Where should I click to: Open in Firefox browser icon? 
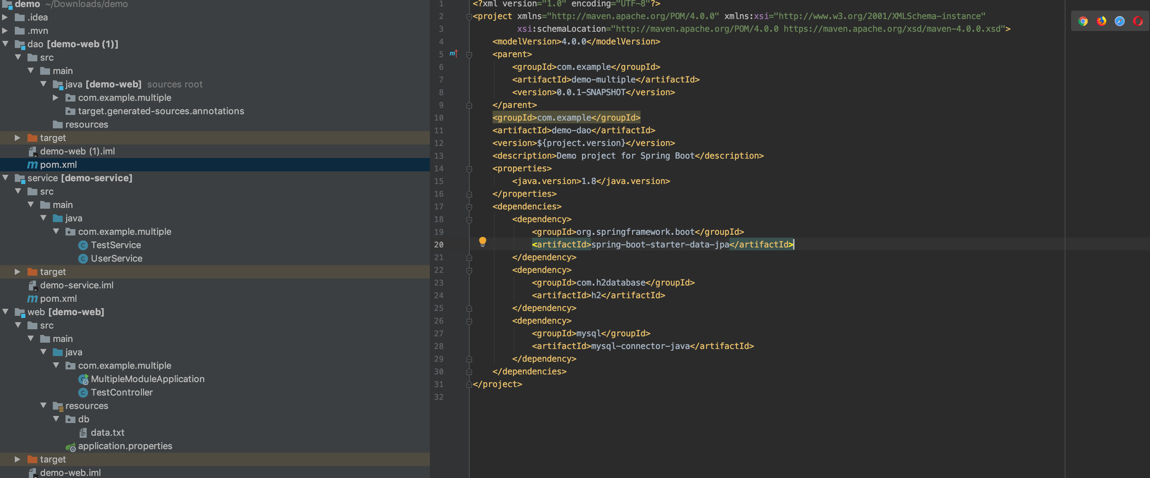(1101, 21)
